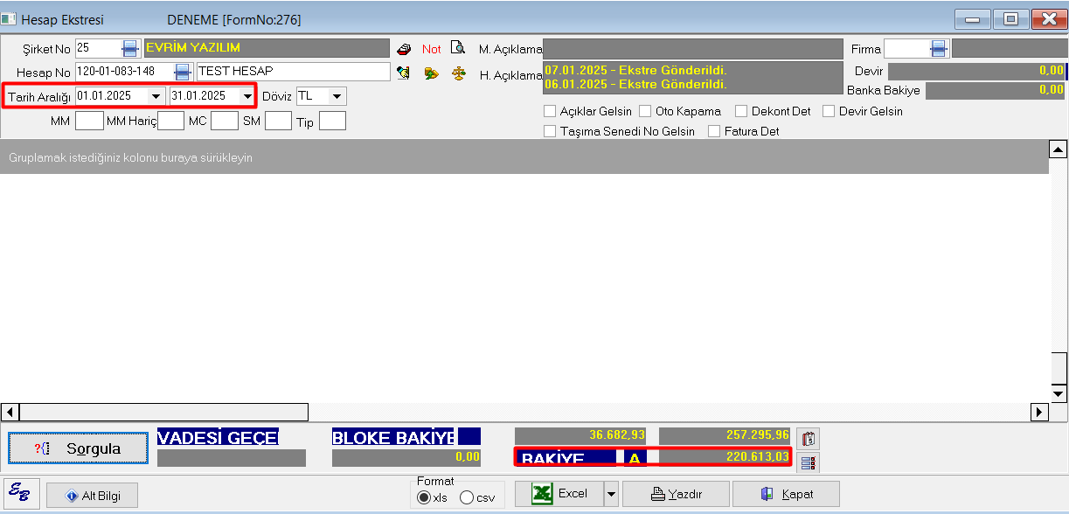This screenshot has width=1069, height=514.
Task: Open the Firma lookup icon
Action: tap(939, 48)
